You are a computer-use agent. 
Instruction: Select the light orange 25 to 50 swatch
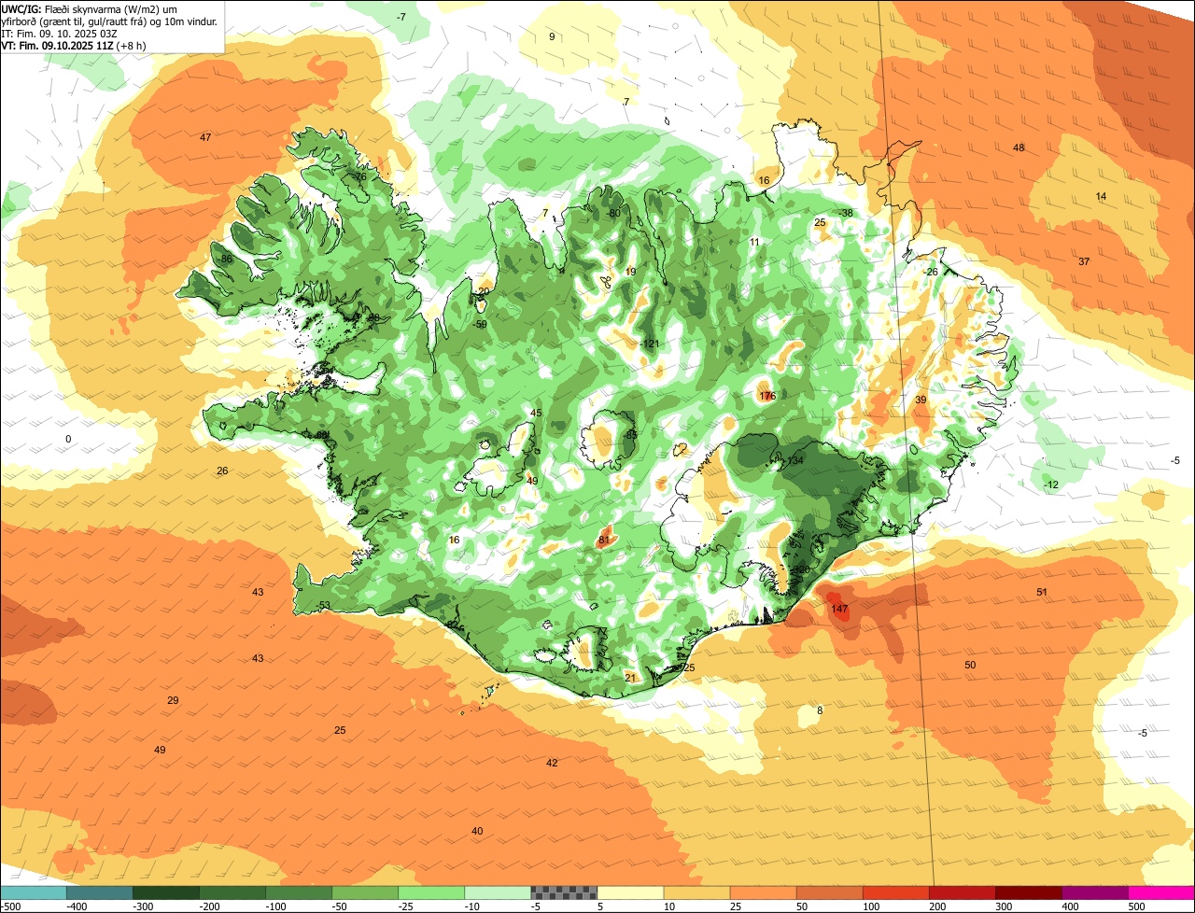coord(764,893)
